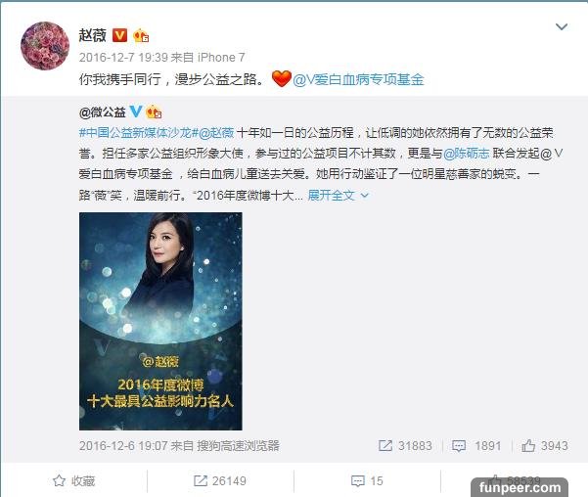Click the repost icon showing 31883
The image size is (588, 497).
point(385,445)
